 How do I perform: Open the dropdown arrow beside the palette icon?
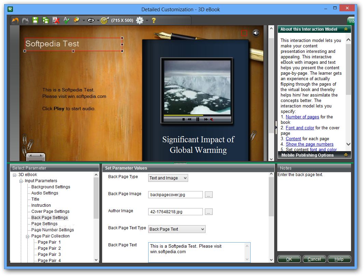[x=84, y=20]
